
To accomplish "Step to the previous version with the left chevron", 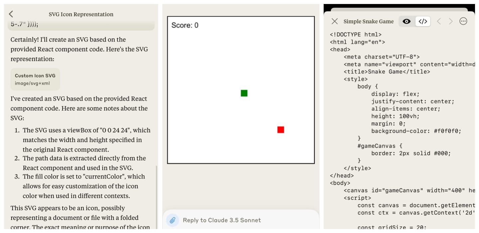I will 438,21.
